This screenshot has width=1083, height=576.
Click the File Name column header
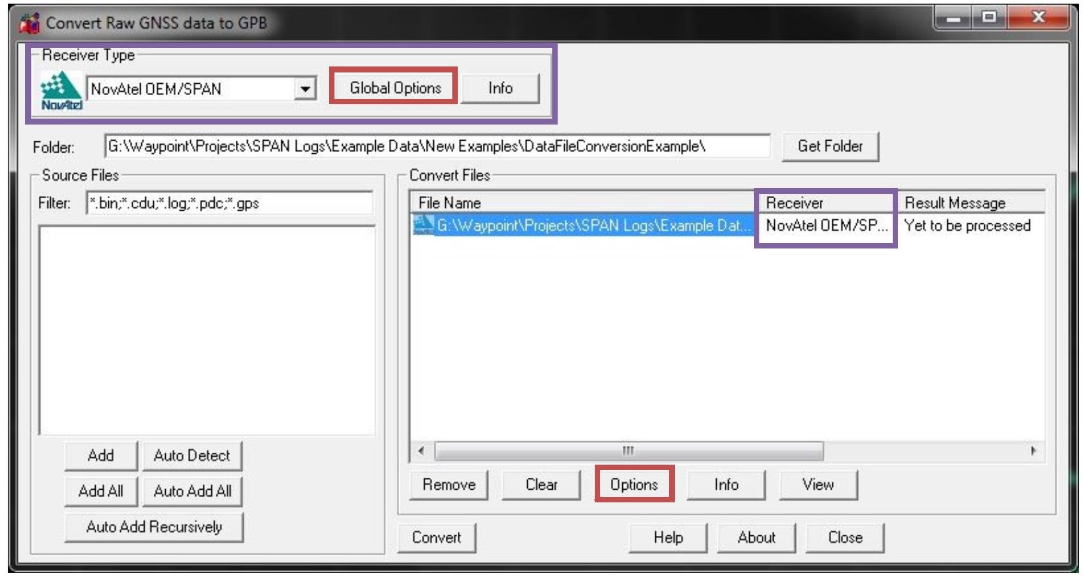tap(585, 203)
